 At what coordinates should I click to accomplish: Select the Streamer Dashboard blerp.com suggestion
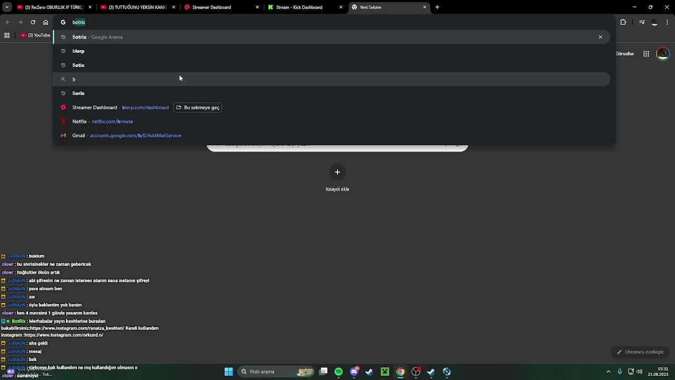click(332, 107)
